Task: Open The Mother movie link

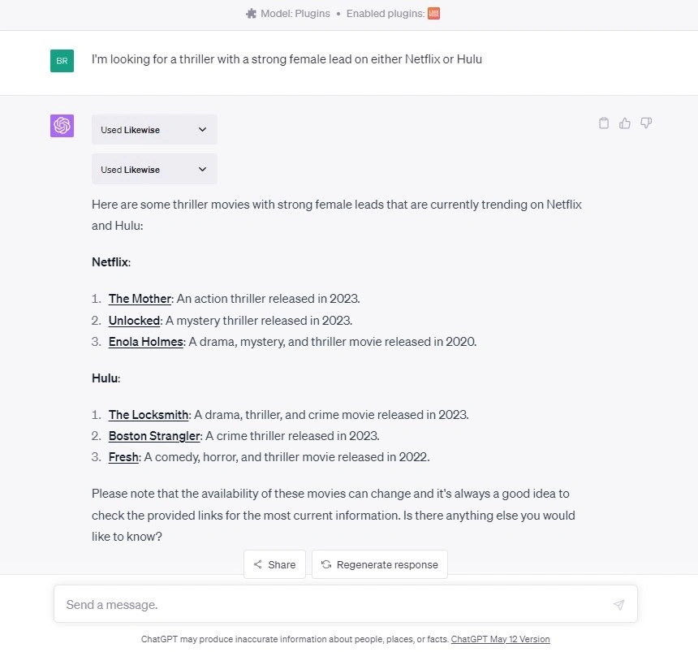Action: [x=140, y=299]
